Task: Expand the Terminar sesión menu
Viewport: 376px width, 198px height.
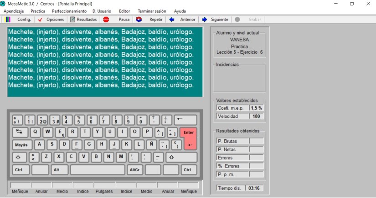Action: [x=152, y=11]
